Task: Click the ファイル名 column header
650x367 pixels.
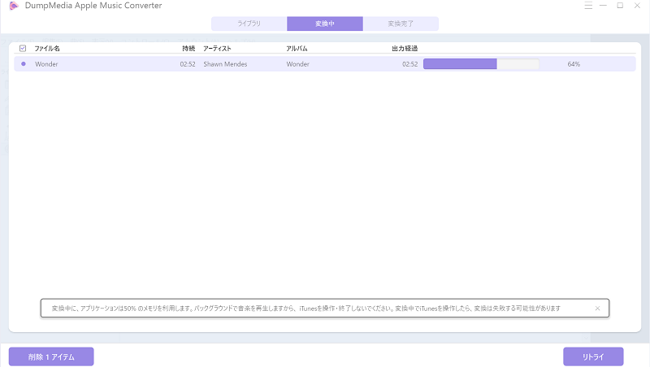Action: click(x=47, y=49)
